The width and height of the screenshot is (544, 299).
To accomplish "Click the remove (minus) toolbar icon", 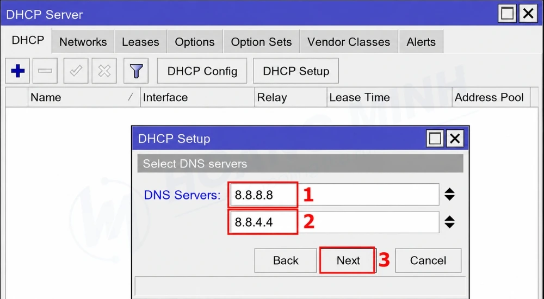I will [x=45, y=71].
